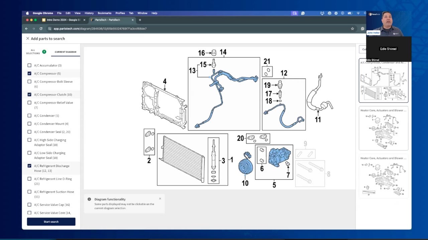The width and height of the screenshot is (428, 240).
Task: Click Chrome back navigation arrow
Action: click(x=26, y=29)
